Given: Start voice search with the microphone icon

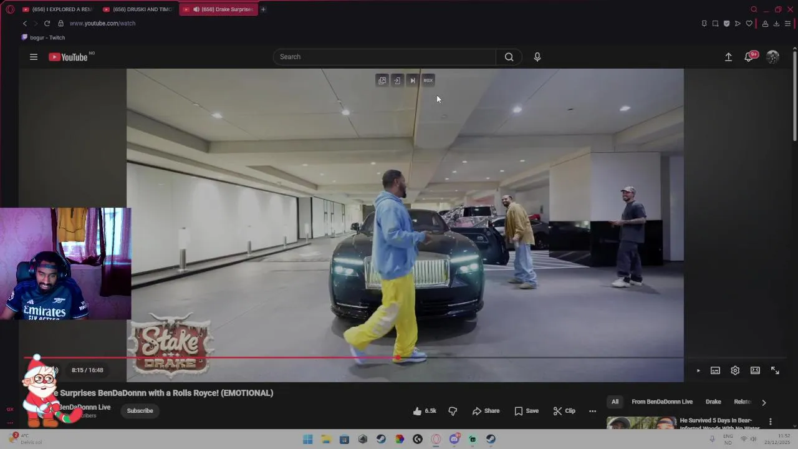Looking at the screenshot, I should point(537,57).
